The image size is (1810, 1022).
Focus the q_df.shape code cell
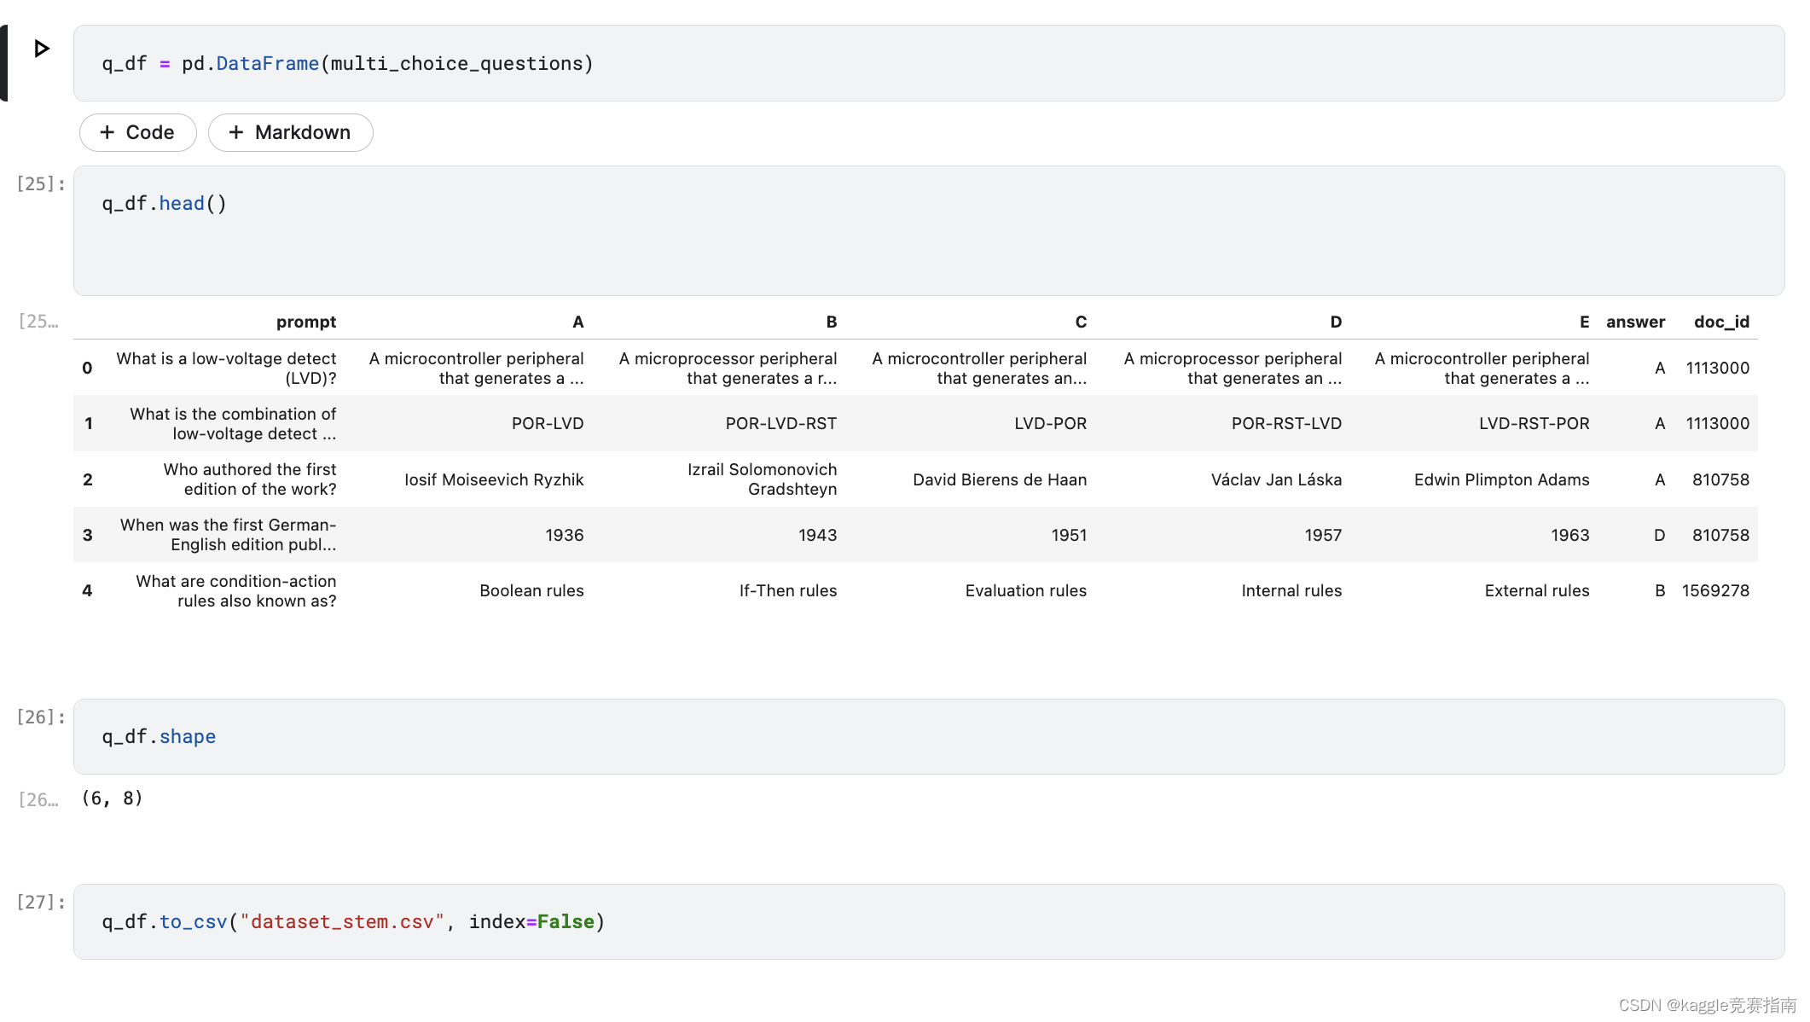click(929, 736)
